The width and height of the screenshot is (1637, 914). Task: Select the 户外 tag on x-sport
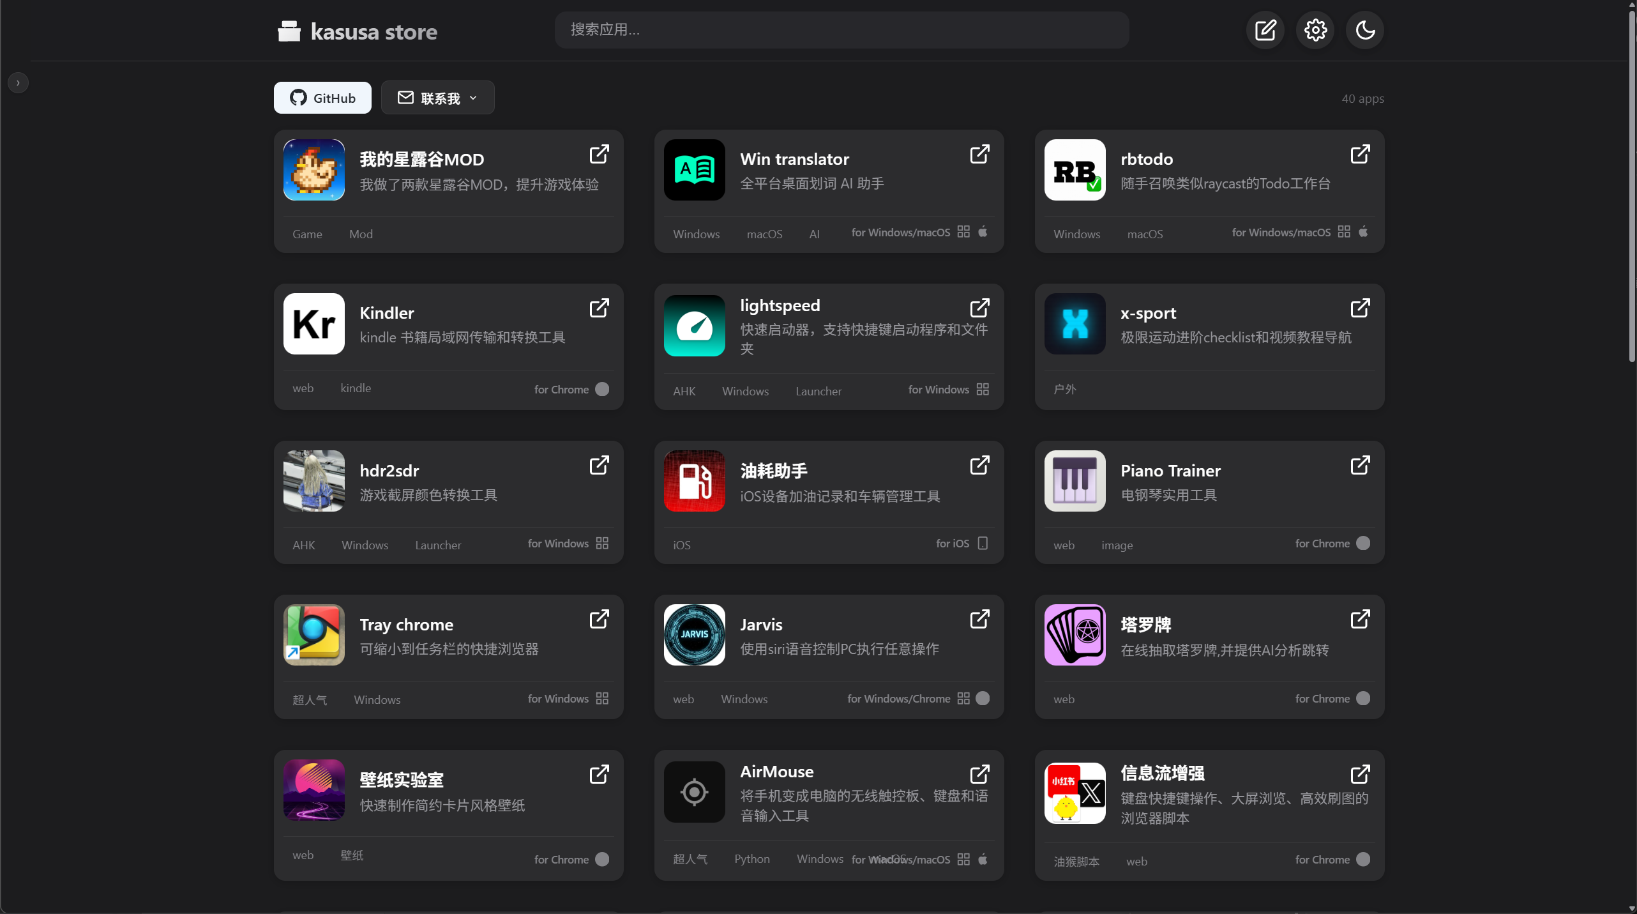[x=1064, y=389]
